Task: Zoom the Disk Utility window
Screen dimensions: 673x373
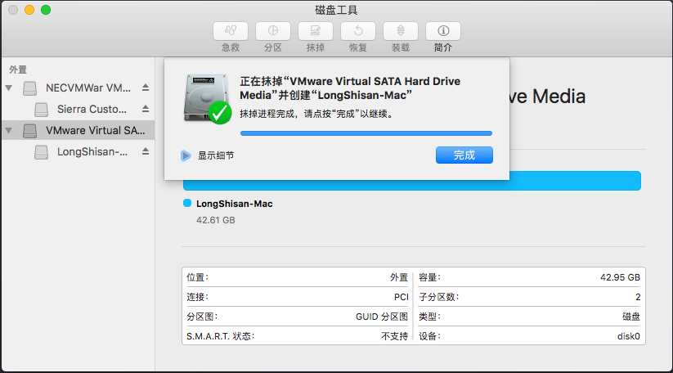Action: click(x=46, y=10)
